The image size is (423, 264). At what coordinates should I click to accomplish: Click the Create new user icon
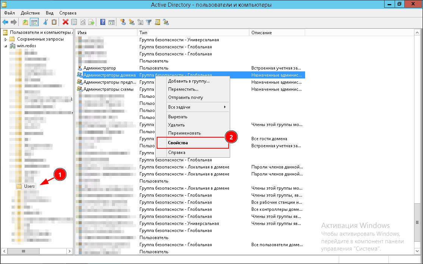point(123,22)
